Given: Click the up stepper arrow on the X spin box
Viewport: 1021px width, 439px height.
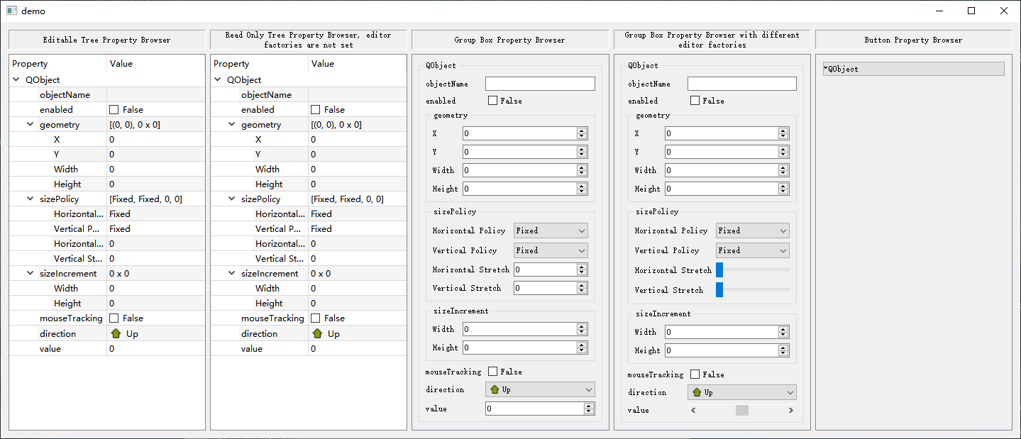Looking at the screenshot, I should point(582,130).
